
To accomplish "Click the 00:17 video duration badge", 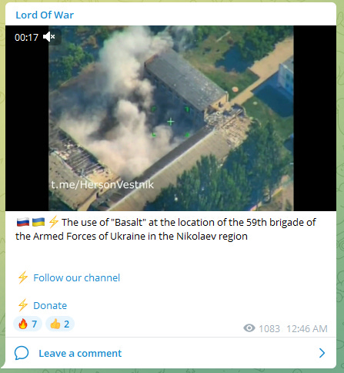I will 26,37.
